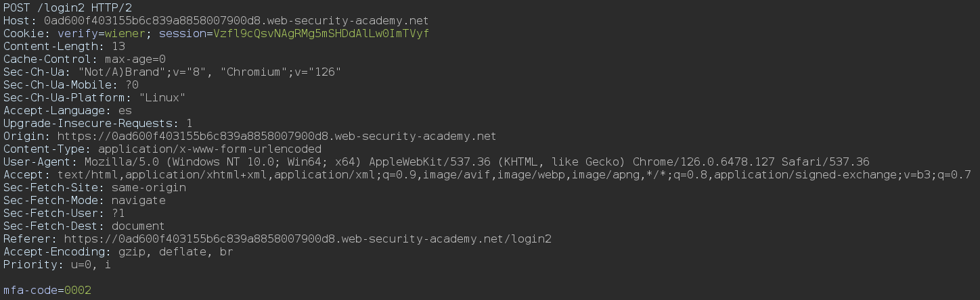Click the Upgrade-Insecure-Requests value 1
This screenshot has width=980, height=300.
click(x=189, y=123)
